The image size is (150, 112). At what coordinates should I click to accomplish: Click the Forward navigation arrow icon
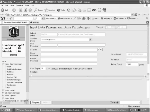(14, 10)
